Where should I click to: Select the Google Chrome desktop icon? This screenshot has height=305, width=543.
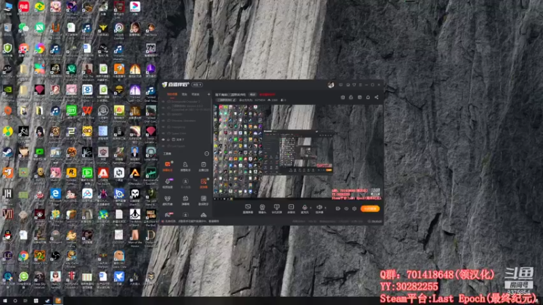click(x=24, y=256)
